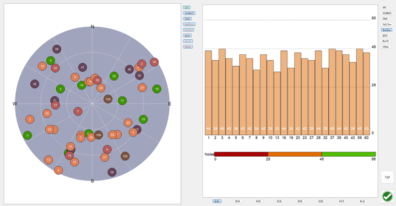Toggle Galileo filter beside the sky plot
The image size is (396, 206).
coord(189,24)
